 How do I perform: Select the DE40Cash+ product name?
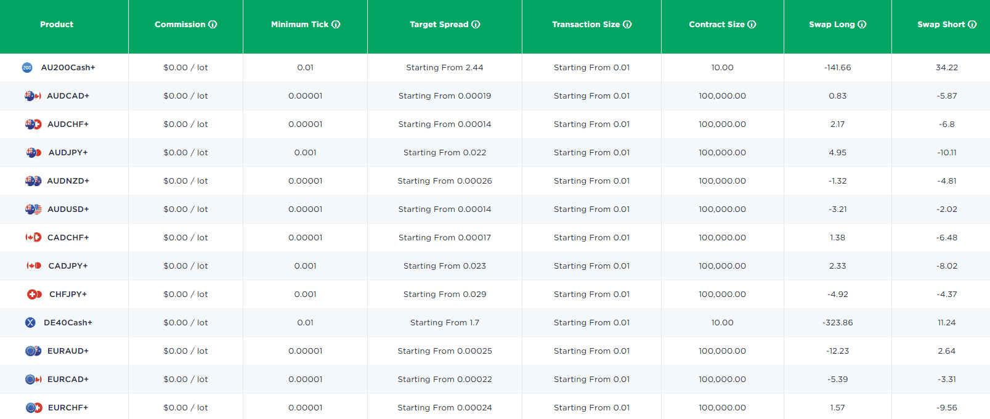(x=68, y=323)
